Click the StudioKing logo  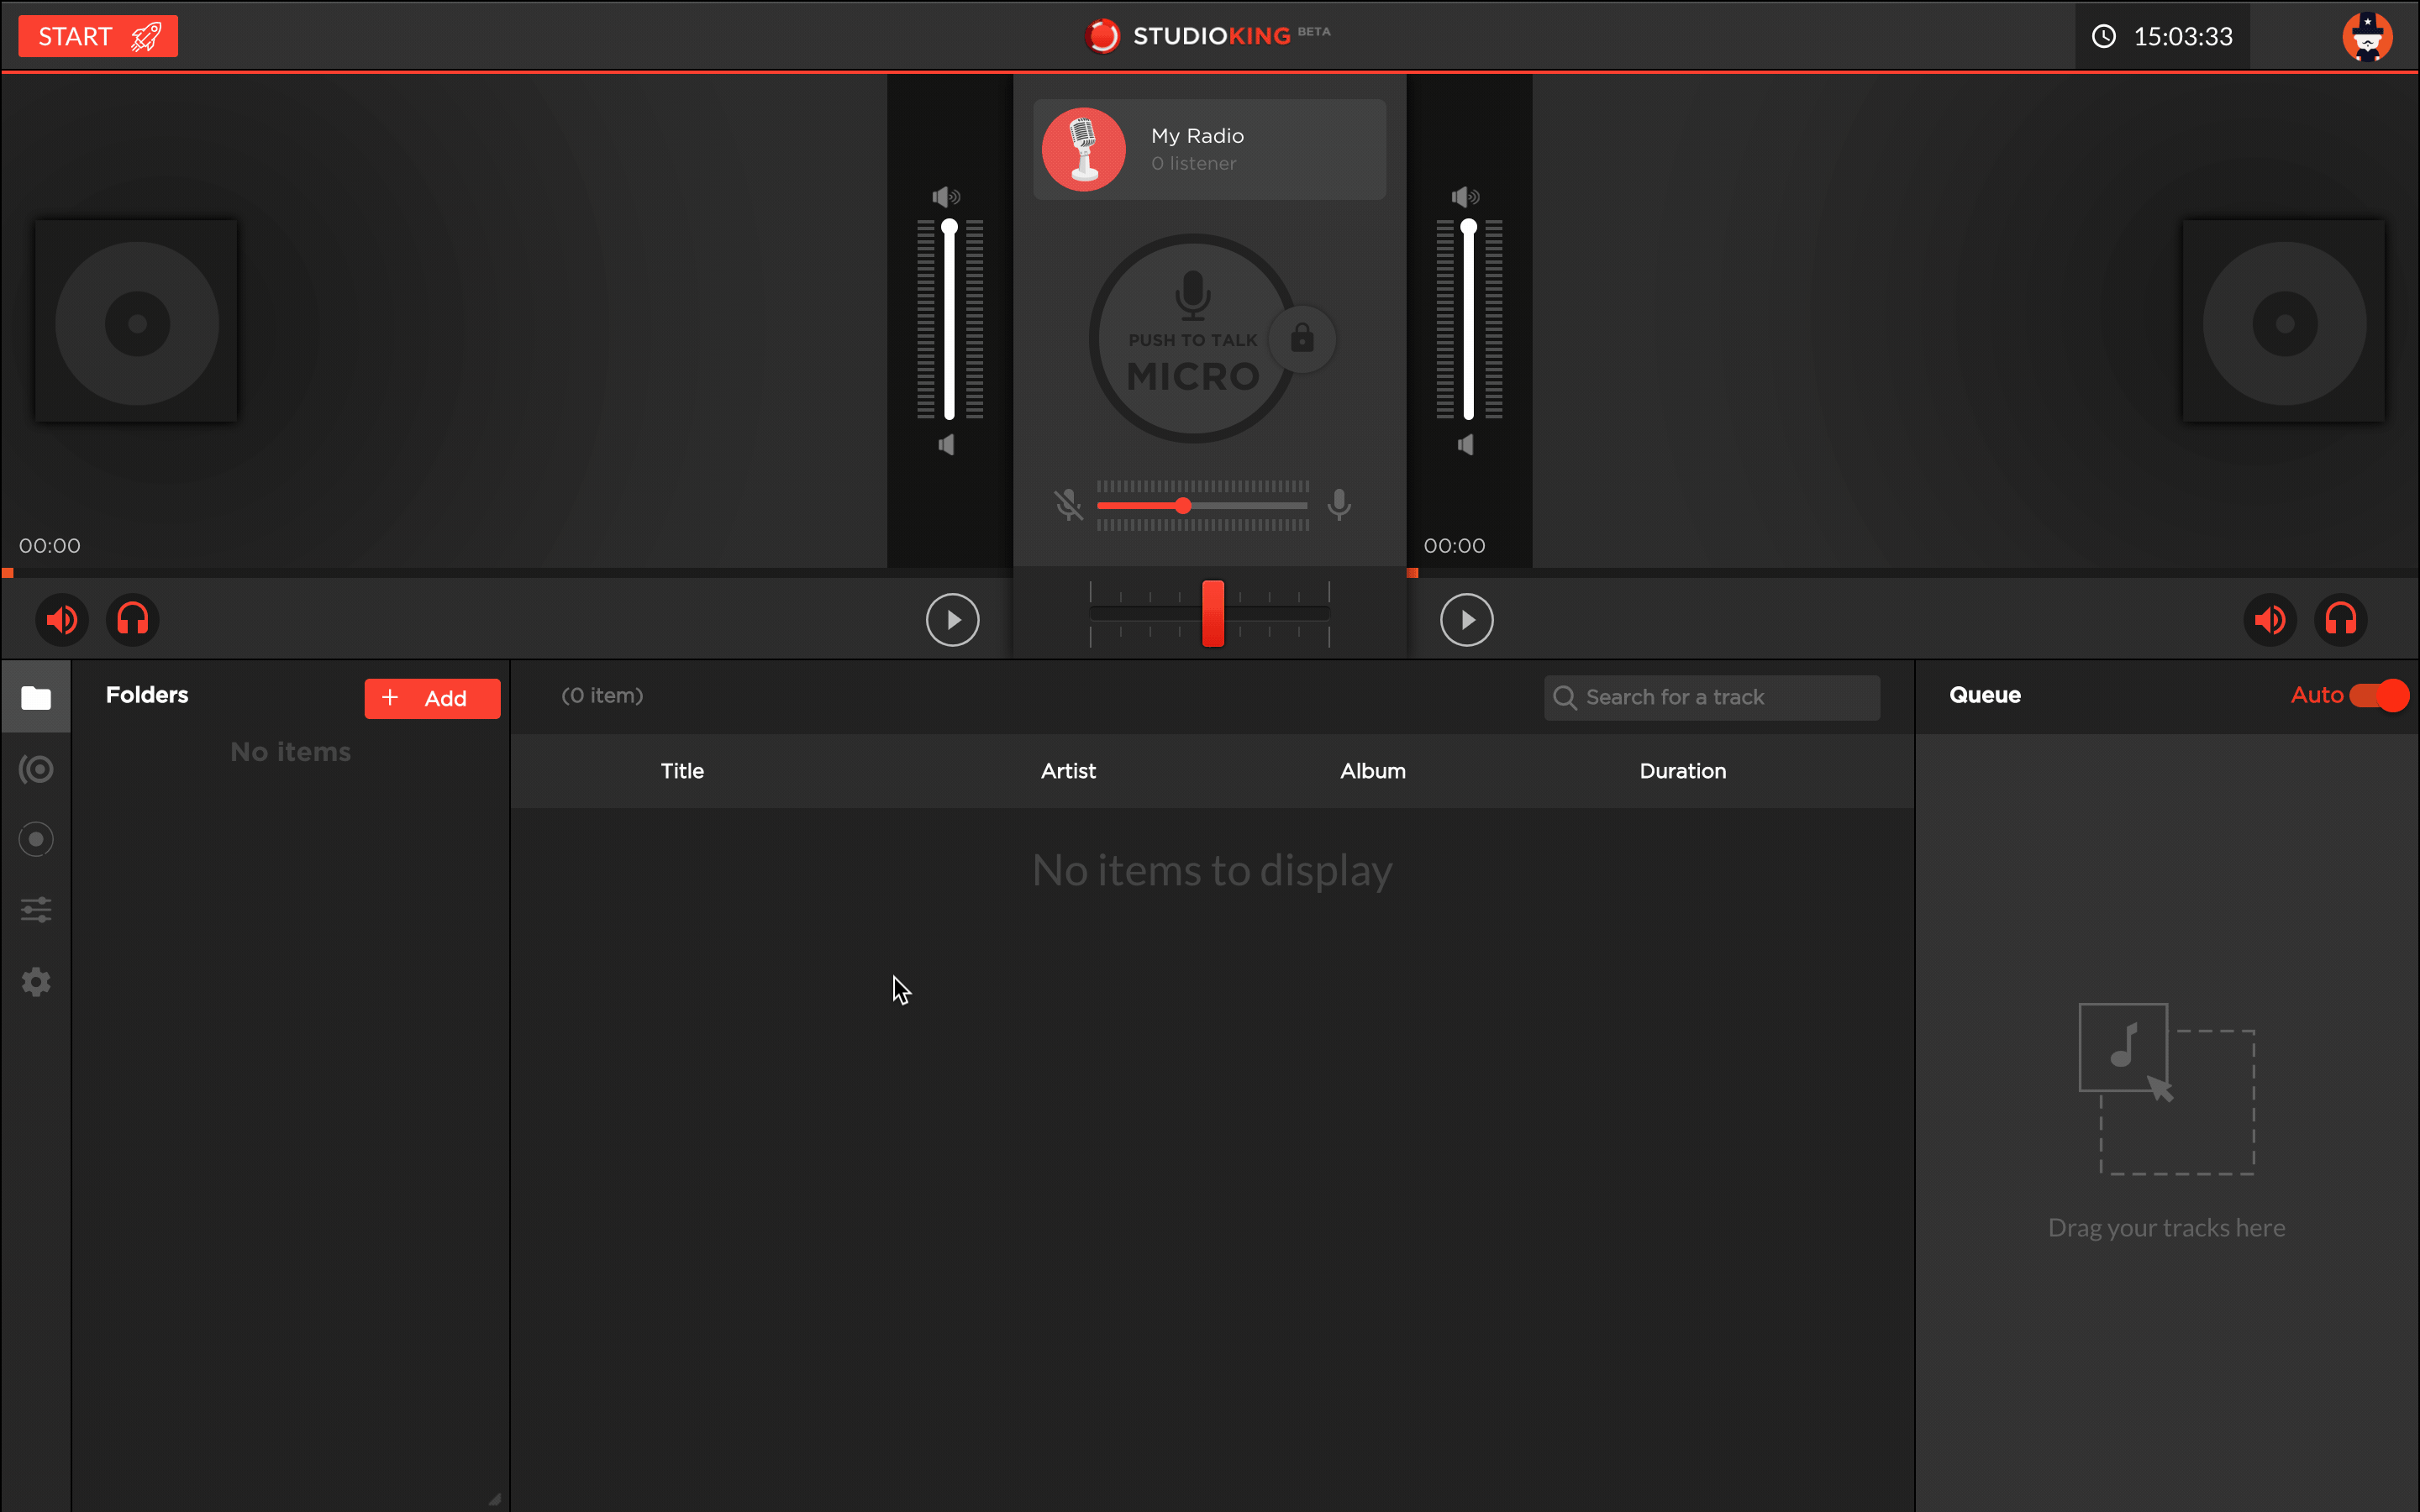point(1207,36)
